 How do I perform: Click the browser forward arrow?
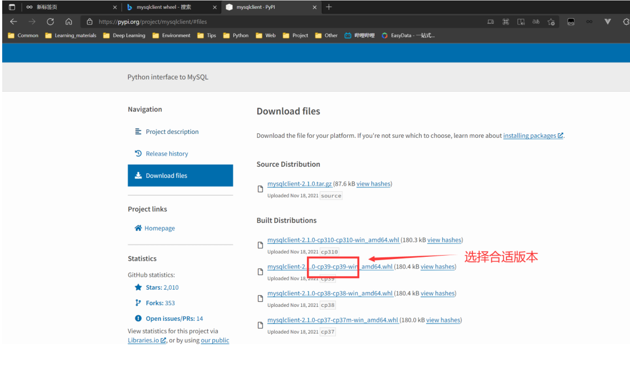point(32,22)
